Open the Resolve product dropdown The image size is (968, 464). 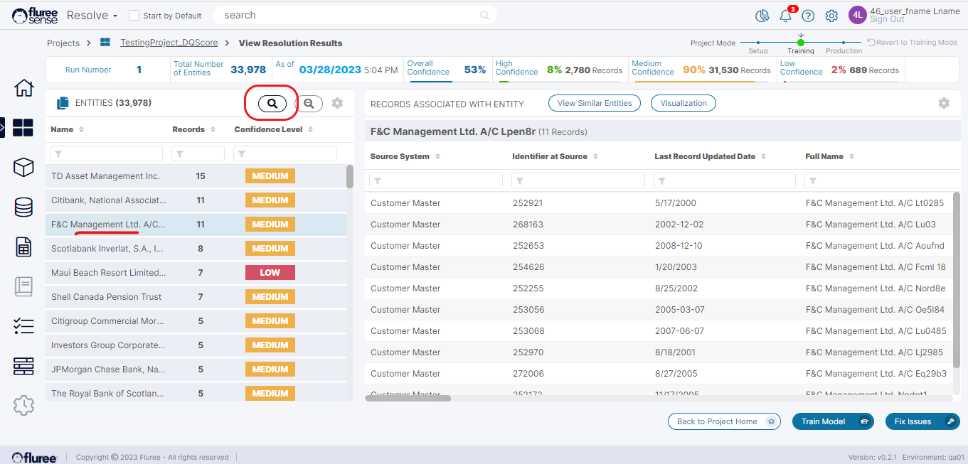tap(92, 16)
